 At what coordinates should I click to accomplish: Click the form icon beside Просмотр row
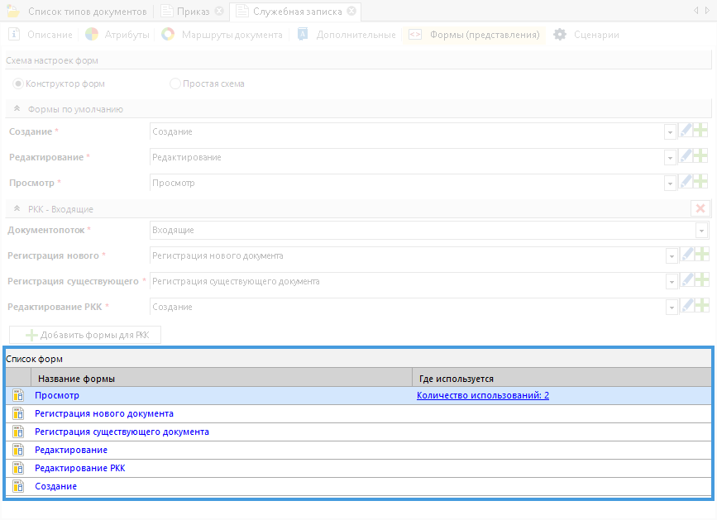click(18, 396)
